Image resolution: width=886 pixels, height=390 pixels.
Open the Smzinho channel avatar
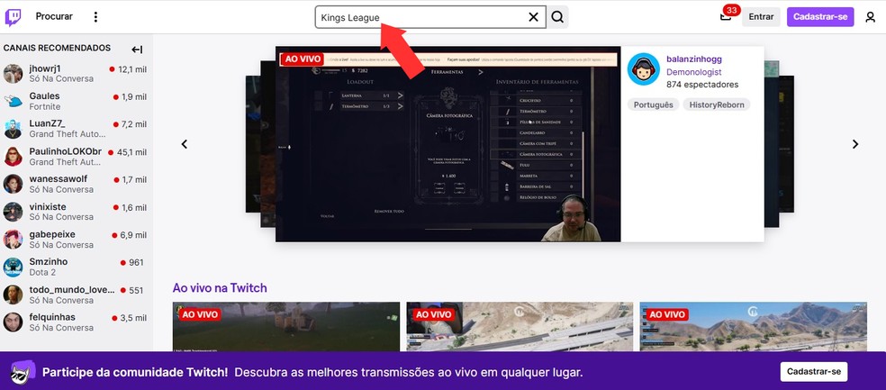coord(13,268)
